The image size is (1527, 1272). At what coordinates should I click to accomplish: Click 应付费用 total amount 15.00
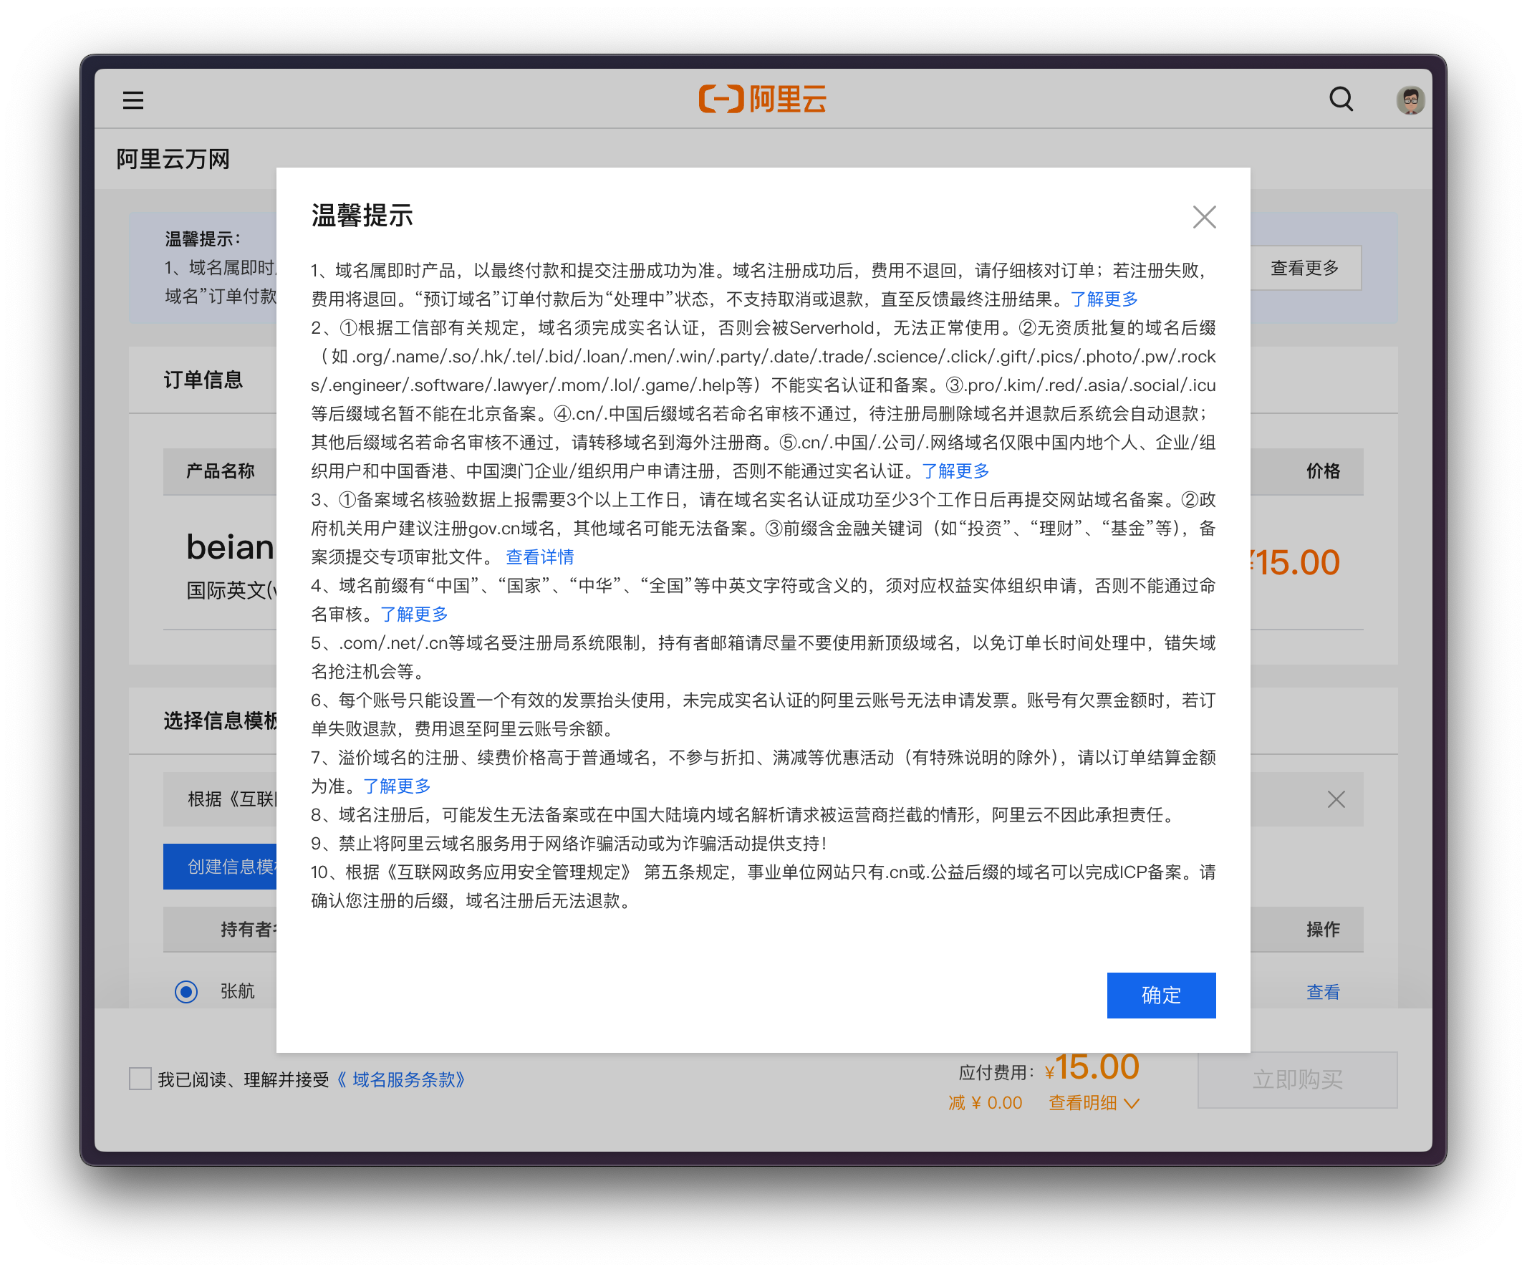coord(1092,1067)
